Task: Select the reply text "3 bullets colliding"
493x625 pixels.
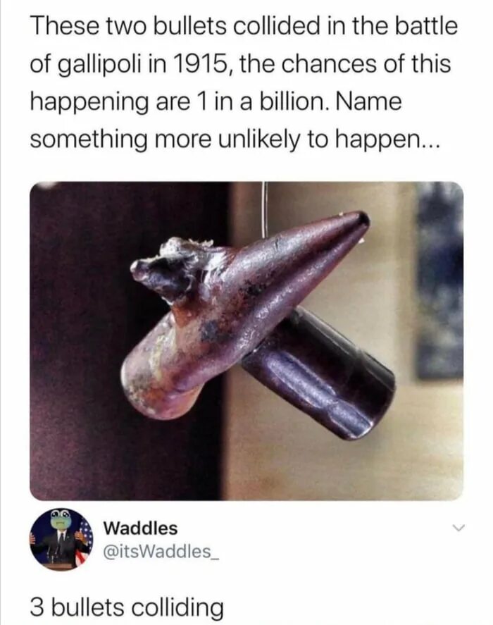Action: click(127, 607)
